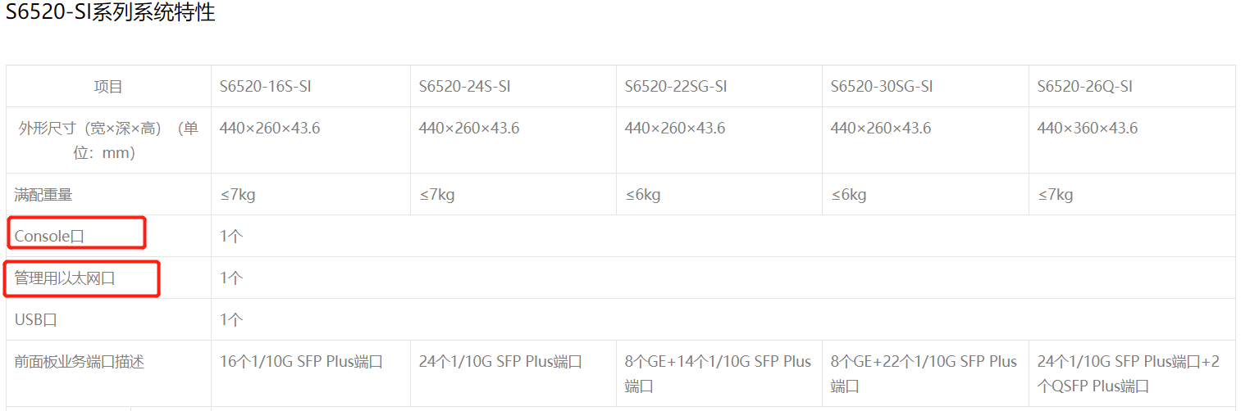Select the 项目 header cell
1241x411 pixels.
pyautogui.click(x=108, y=87)
